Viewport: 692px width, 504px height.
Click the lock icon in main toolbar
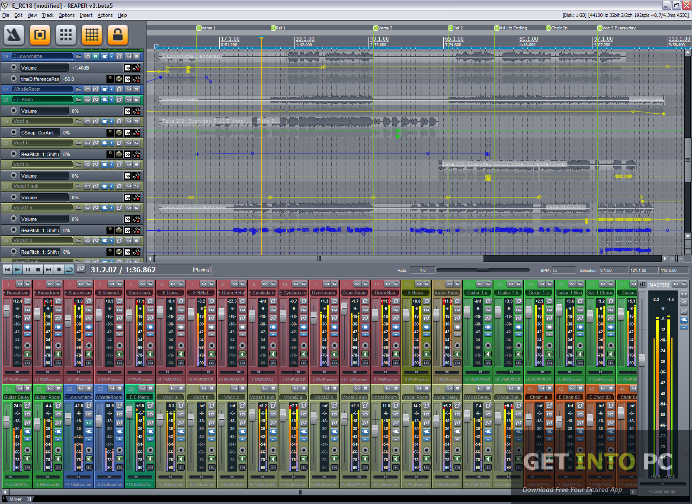(118, 35)
